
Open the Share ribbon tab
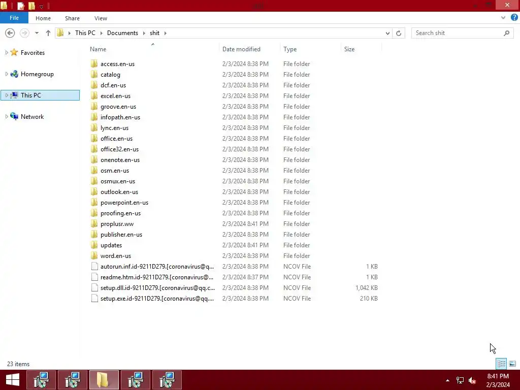(x=72, y=18)
